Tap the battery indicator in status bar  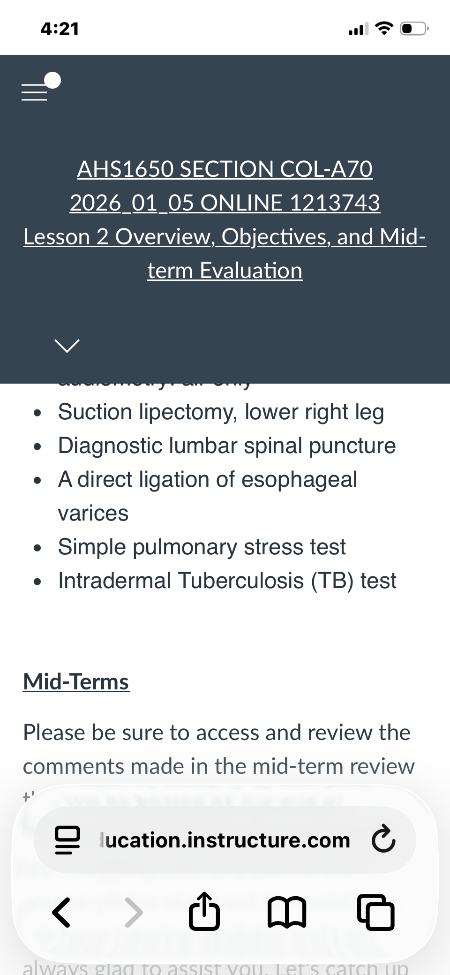pos(414,29)
